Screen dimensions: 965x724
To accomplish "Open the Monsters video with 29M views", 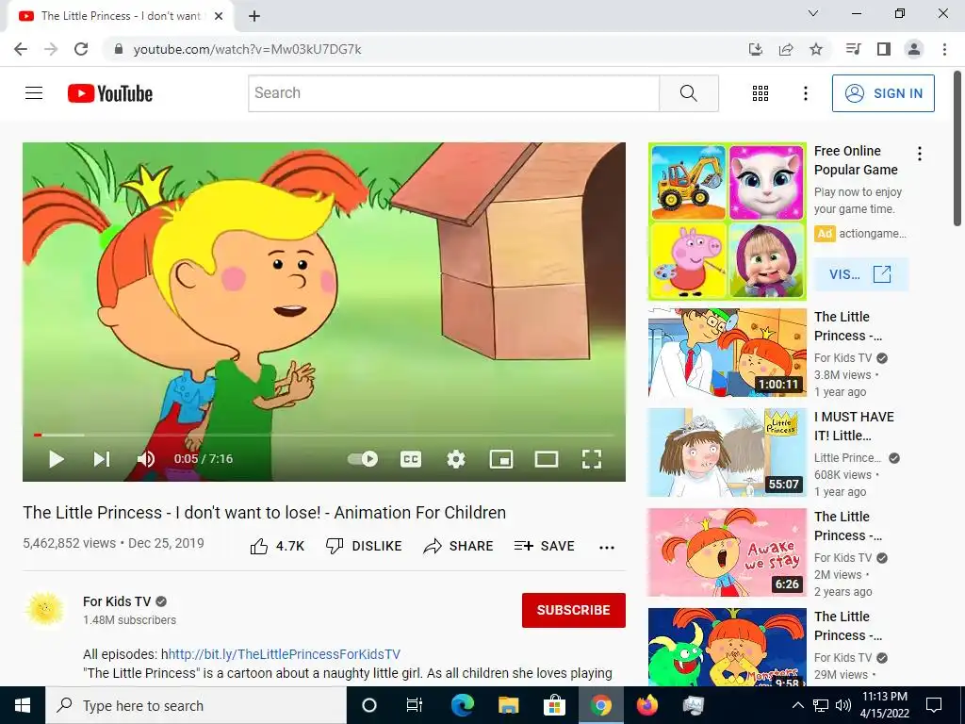I will (x=727, y=647).
